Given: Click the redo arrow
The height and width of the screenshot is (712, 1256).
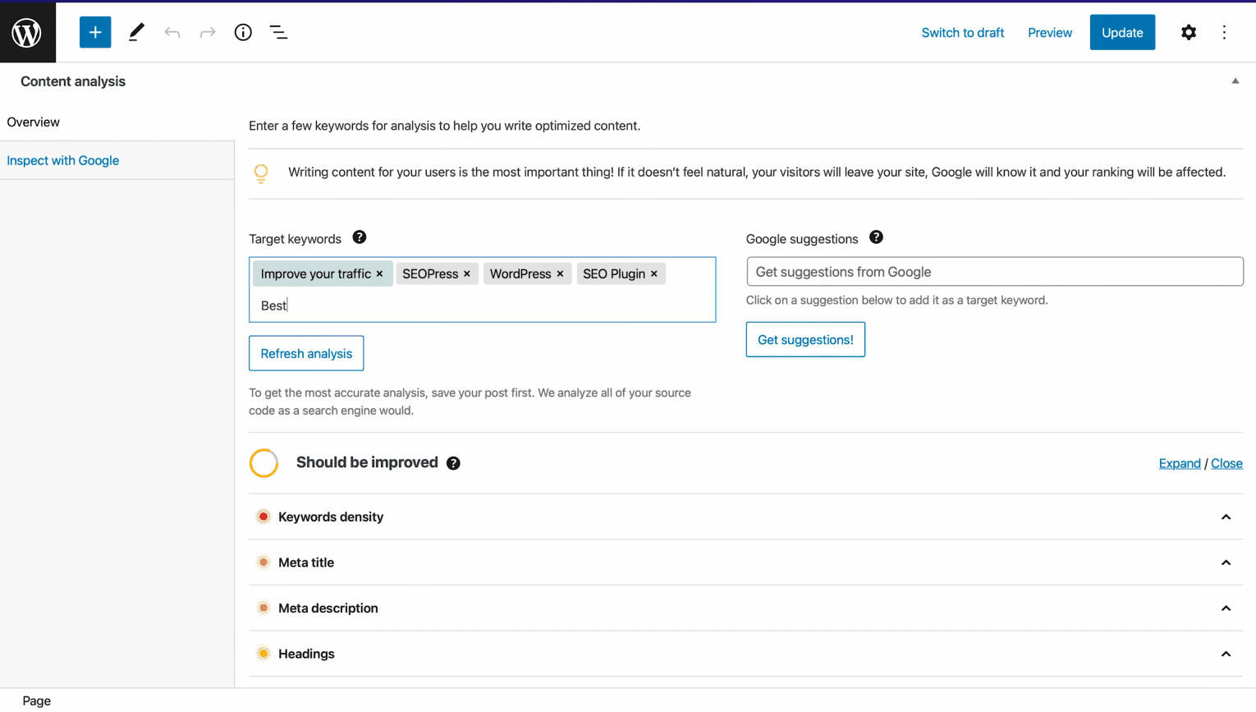Looking at the screenshot, I should pyautogui.click(x=208, y=33).
